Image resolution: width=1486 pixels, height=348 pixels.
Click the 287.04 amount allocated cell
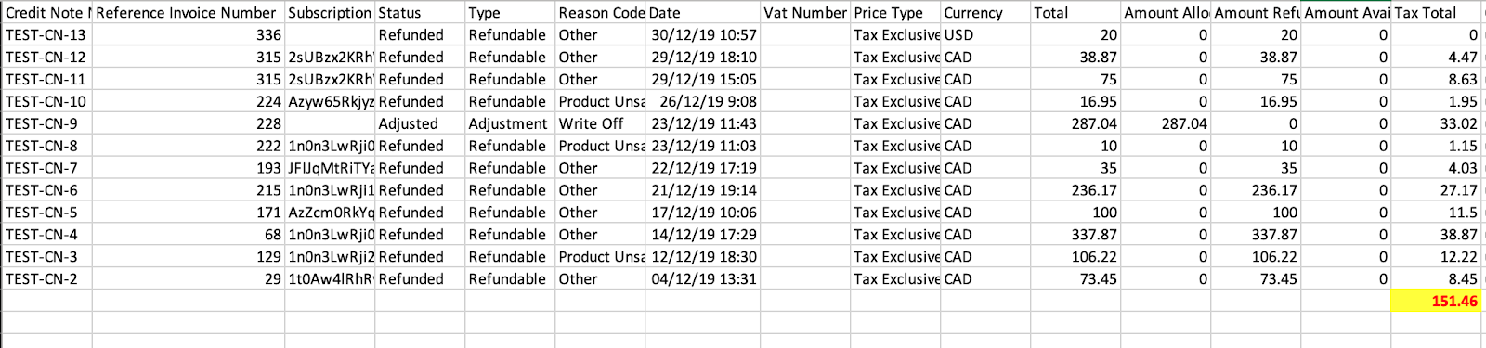[1166, 123]
